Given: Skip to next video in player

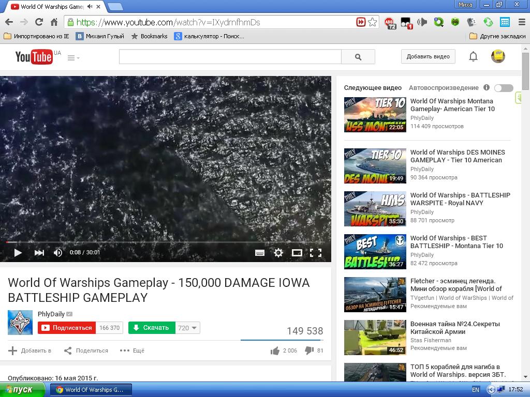Looking at the screenshot, I should 39,253.
